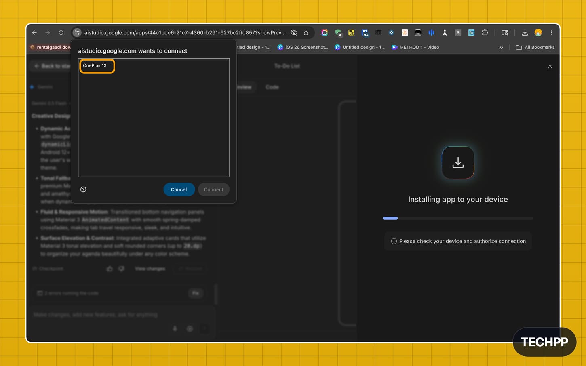Viewport: 586px width, 366px height.
Task: Open the colorful ring extension icon
Action: 325,33
